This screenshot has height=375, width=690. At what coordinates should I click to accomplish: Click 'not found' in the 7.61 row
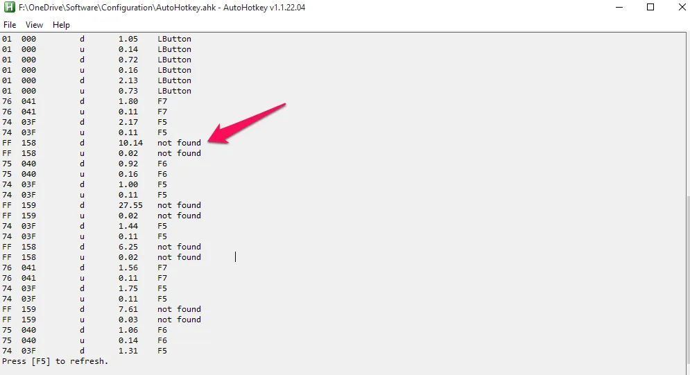pyautogui.click(x=179, y=309)
